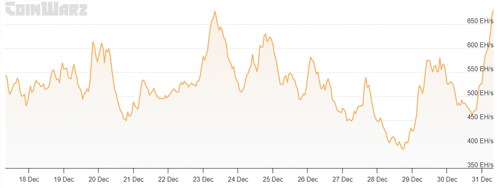Click the 21 Dec x-axis date label
This screenshot has width=498, height=188.
point(134,179)
